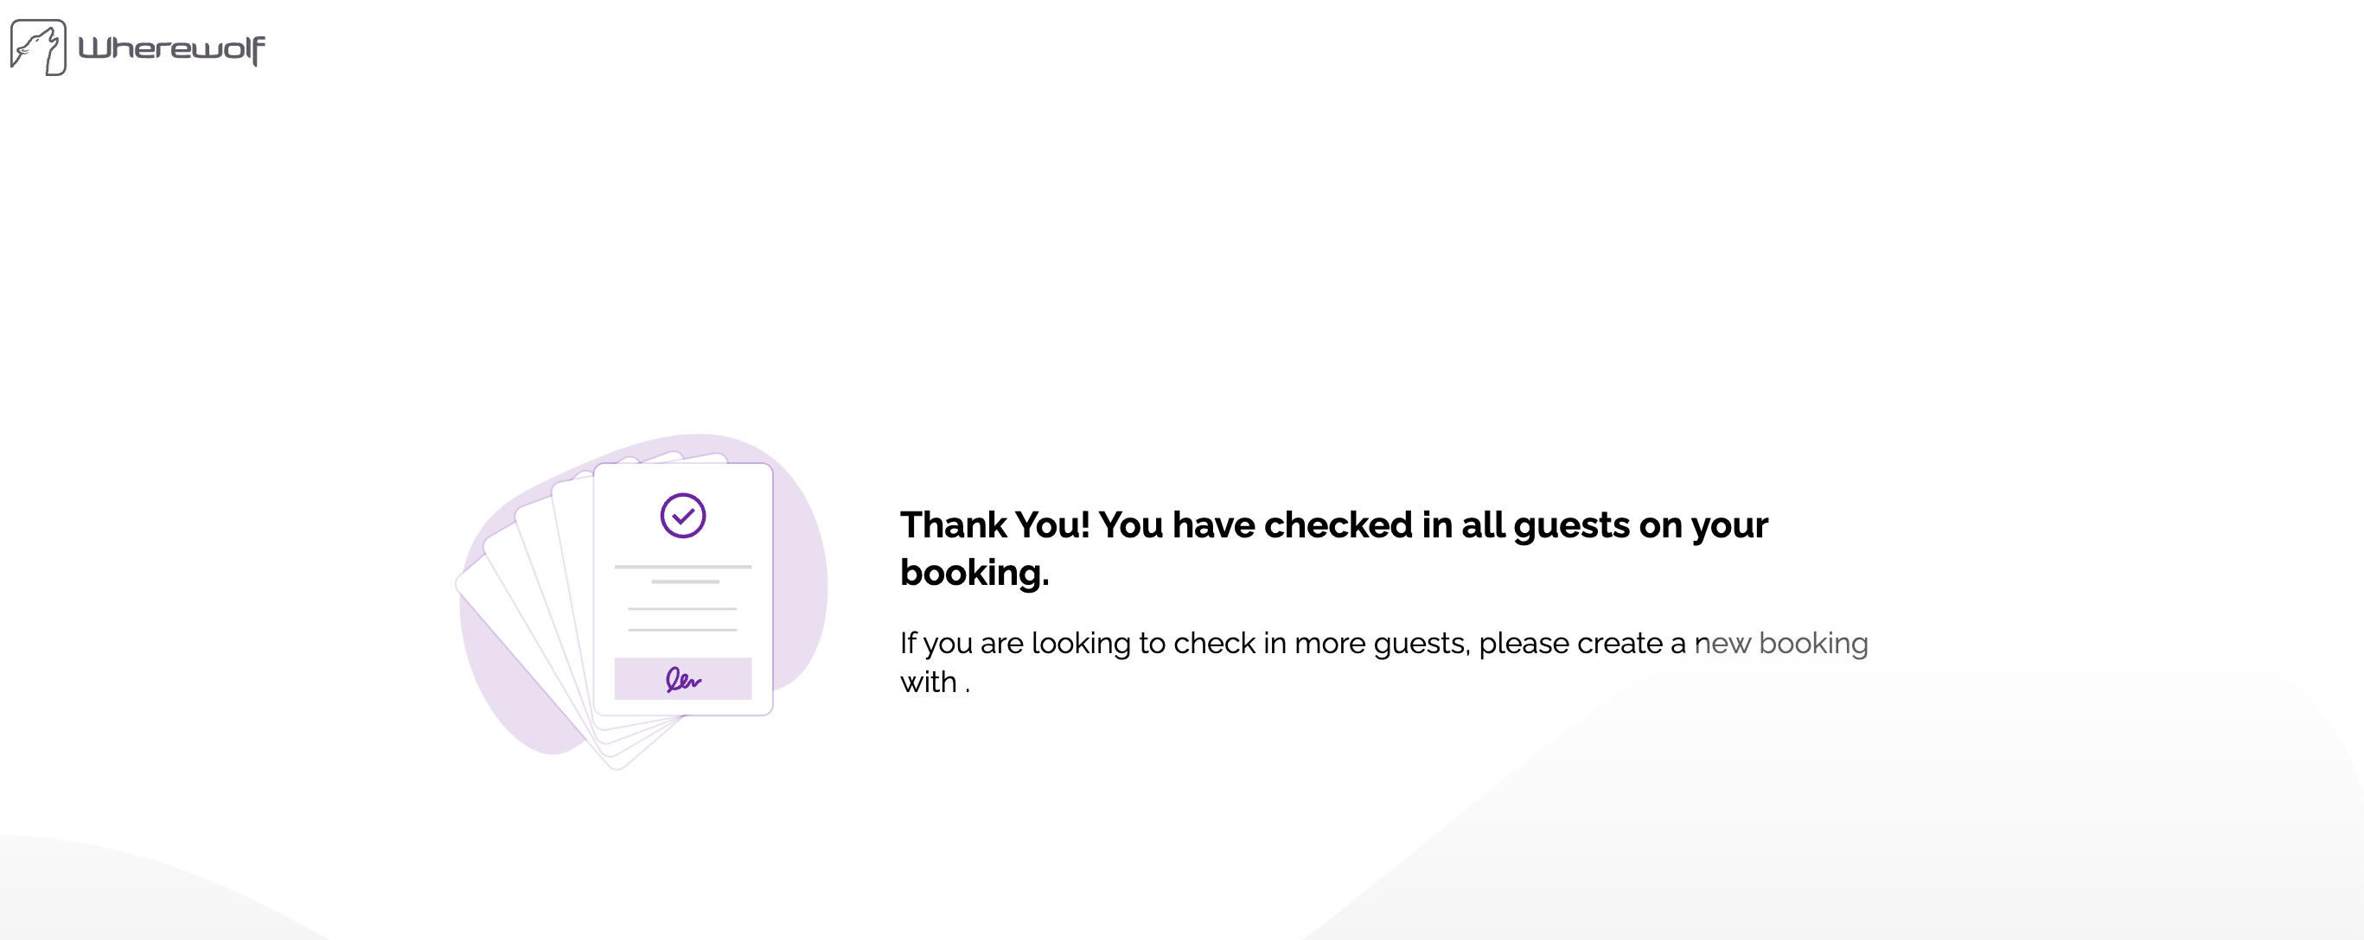
Task: Click the short gray line below the checkmark
Action: (x=686, y=581)
